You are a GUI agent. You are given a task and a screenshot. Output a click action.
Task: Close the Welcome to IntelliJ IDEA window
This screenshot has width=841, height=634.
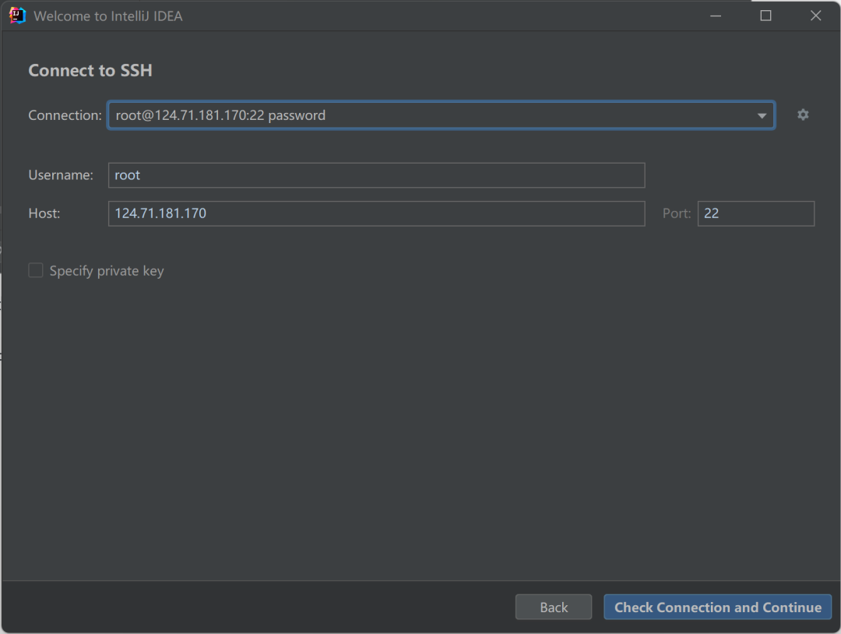816,16
